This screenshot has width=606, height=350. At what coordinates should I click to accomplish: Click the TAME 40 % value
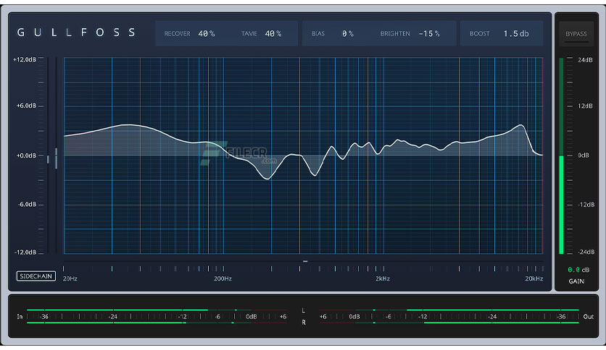(x=273, y=34)
